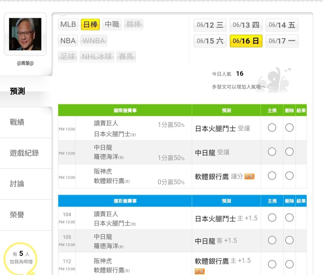The width and height of the screenshot is (323, 275).
Task: Select 刪除 radio for 中日龍 客 +1.5
Action: (289, 240)
